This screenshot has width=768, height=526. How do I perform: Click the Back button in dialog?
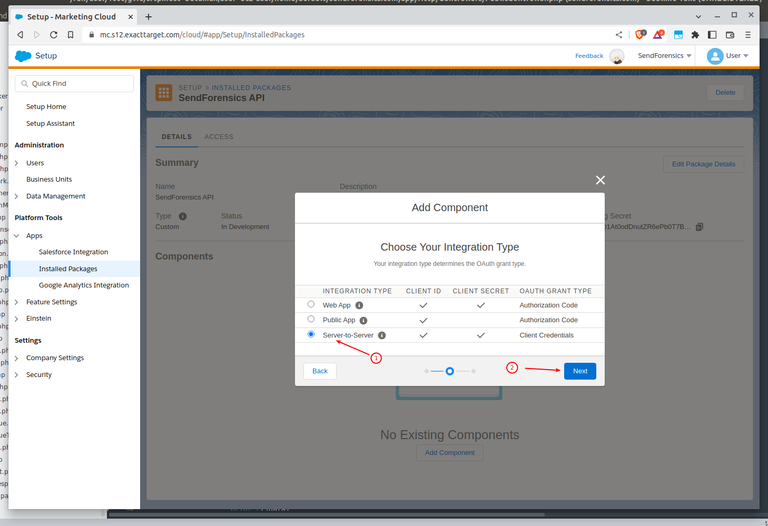point(320,371)
